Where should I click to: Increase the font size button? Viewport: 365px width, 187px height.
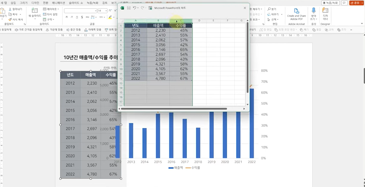pos(110,11)
